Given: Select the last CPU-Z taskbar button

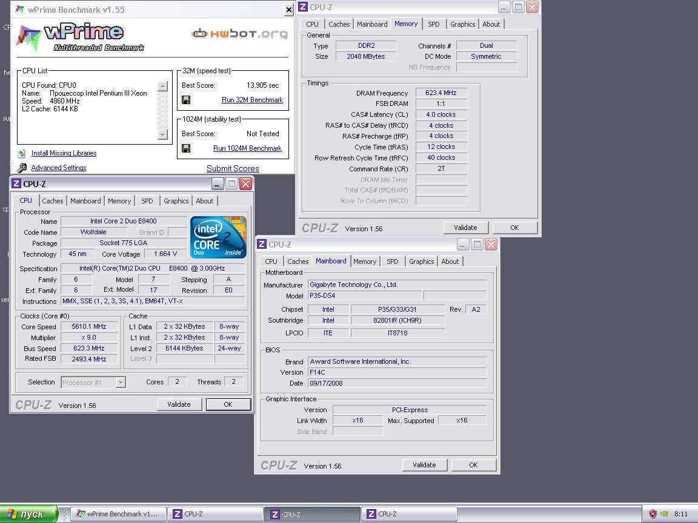Looking at the screenshot, I should click(x=408, y=514).
